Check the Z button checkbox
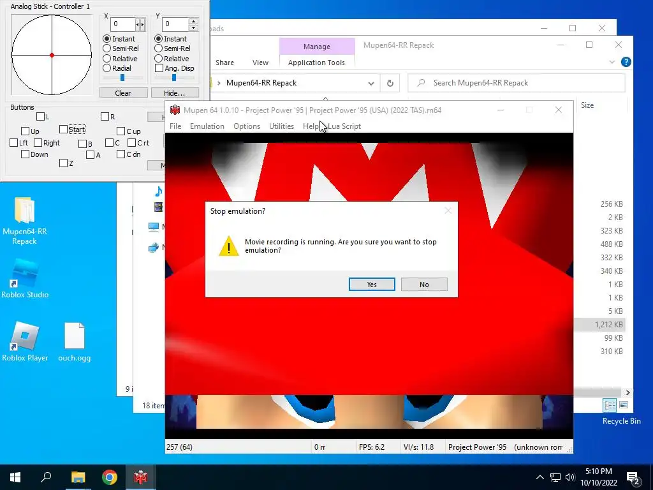 [63, 163]
